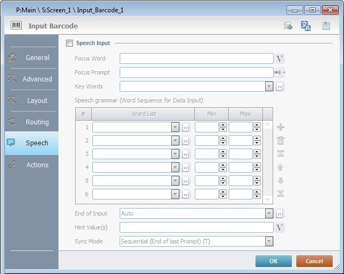
Task: Click the W icon beside Key Words
Action: [280, 86]
